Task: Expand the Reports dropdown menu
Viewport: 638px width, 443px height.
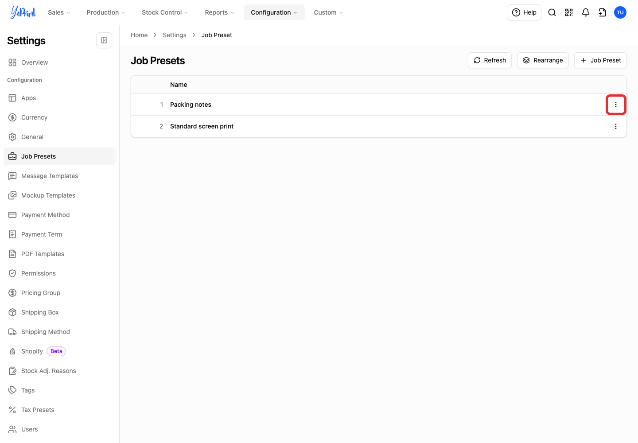Action: tap(219, 12)
